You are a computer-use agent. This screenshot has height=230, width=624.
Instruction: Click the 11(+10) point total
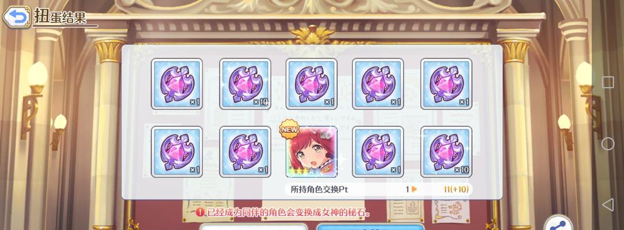click(456, 190)
